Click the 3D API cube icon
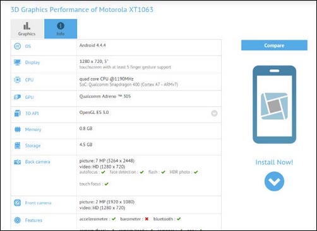 point(18,113)
